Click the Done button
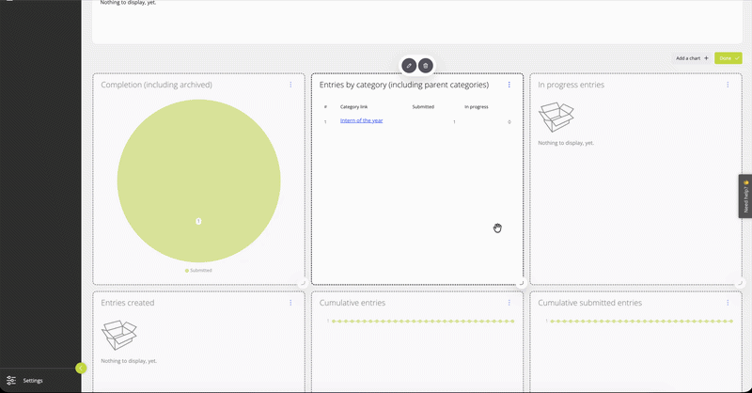This screenshot has height=393, width=752. [x=728, y=58]
